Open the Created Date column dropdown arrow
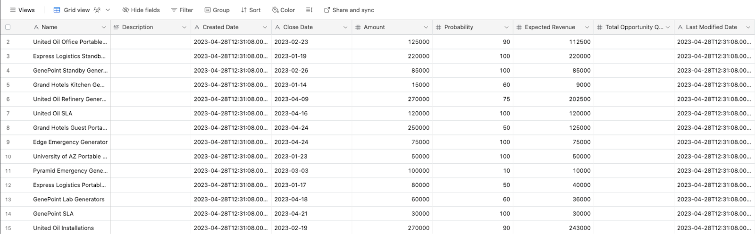Image resolution: width=755 pixels, height=234 pixels. (265, 27)
